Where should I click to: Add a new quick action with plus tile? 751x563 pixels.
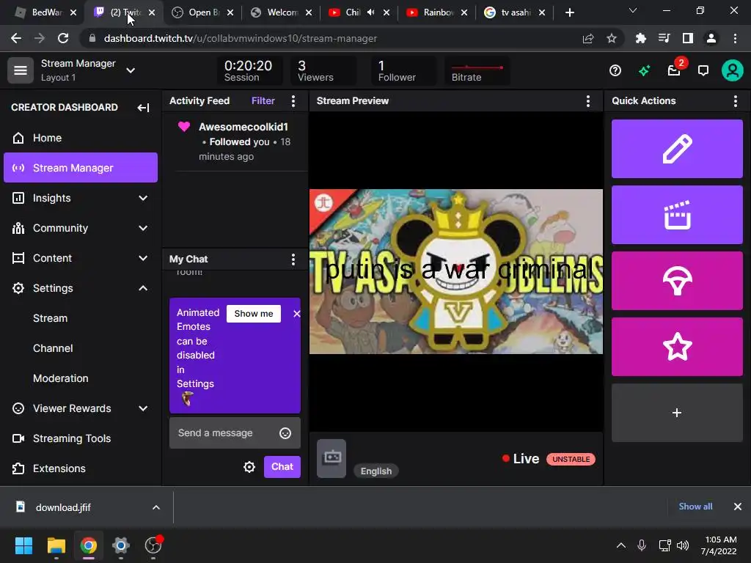click(677, 413)
